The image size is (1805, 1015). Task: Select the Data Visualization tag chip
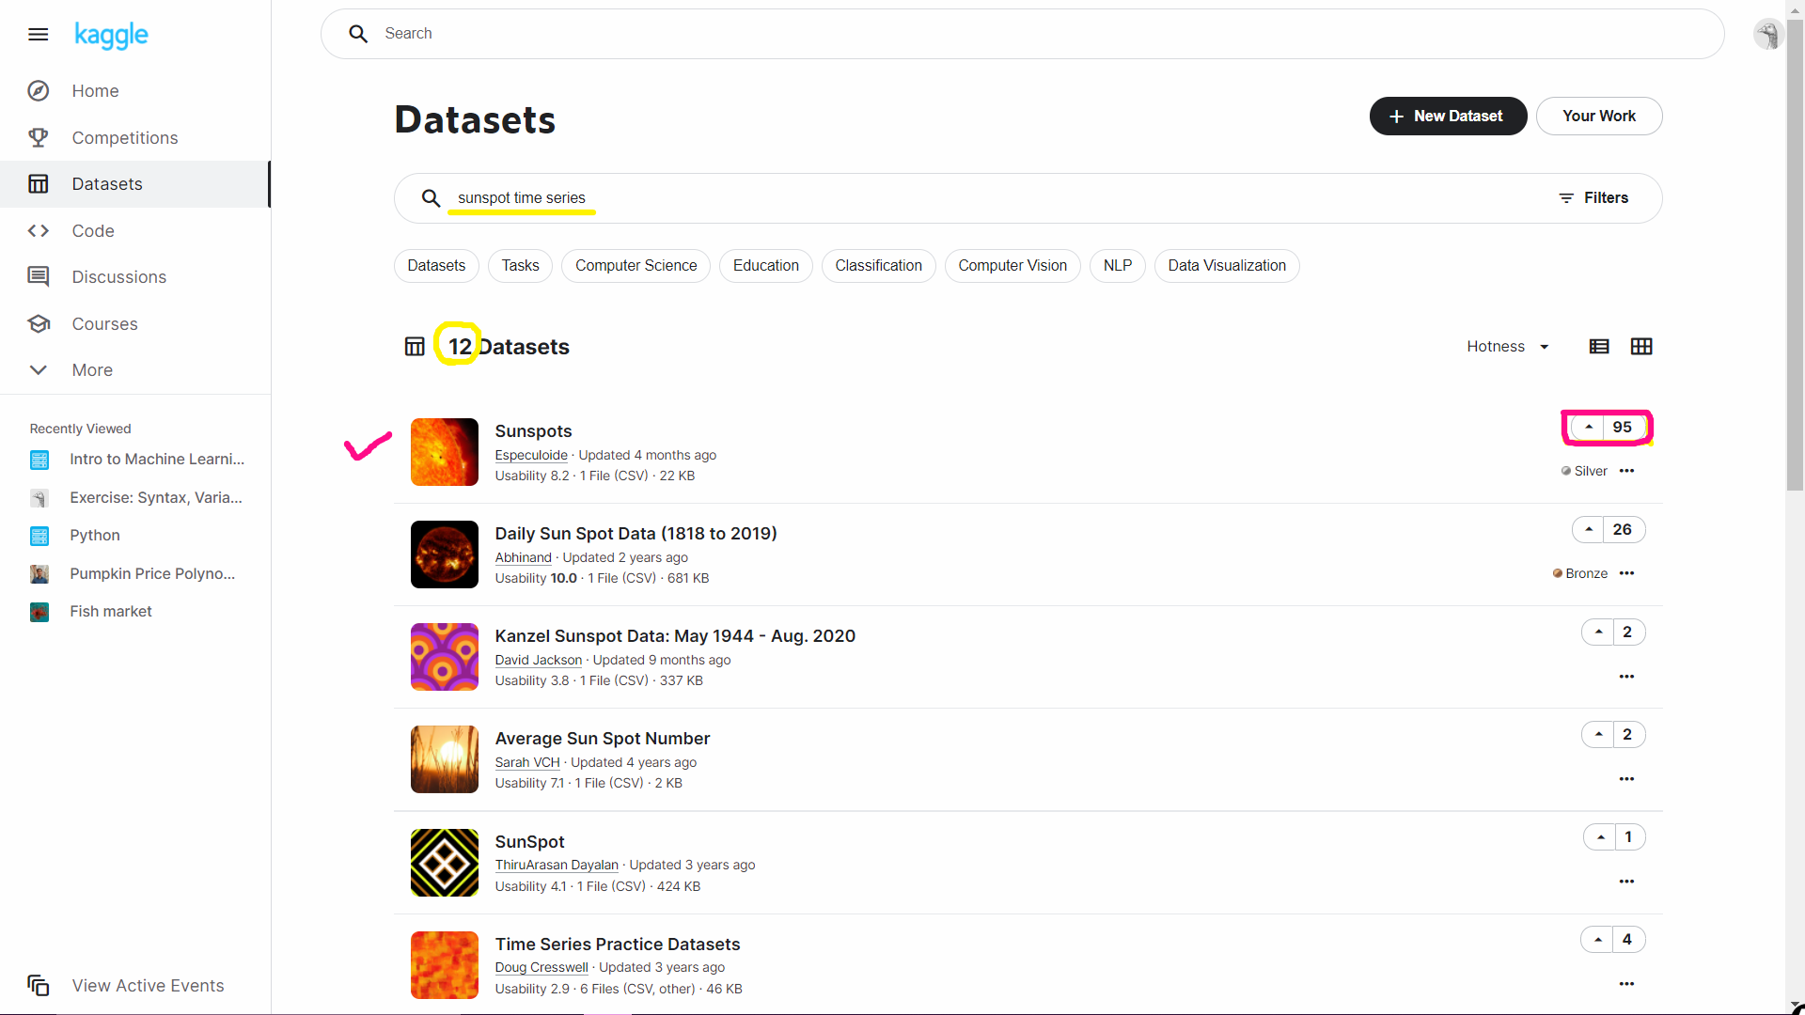[1227, 266]
